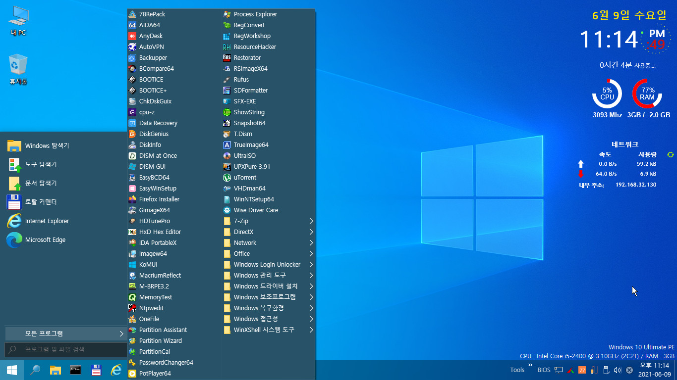This screenshot has height=380, width=677.
Task: Click the 모든 프로그램 button
Action: (x=65, y=333)
